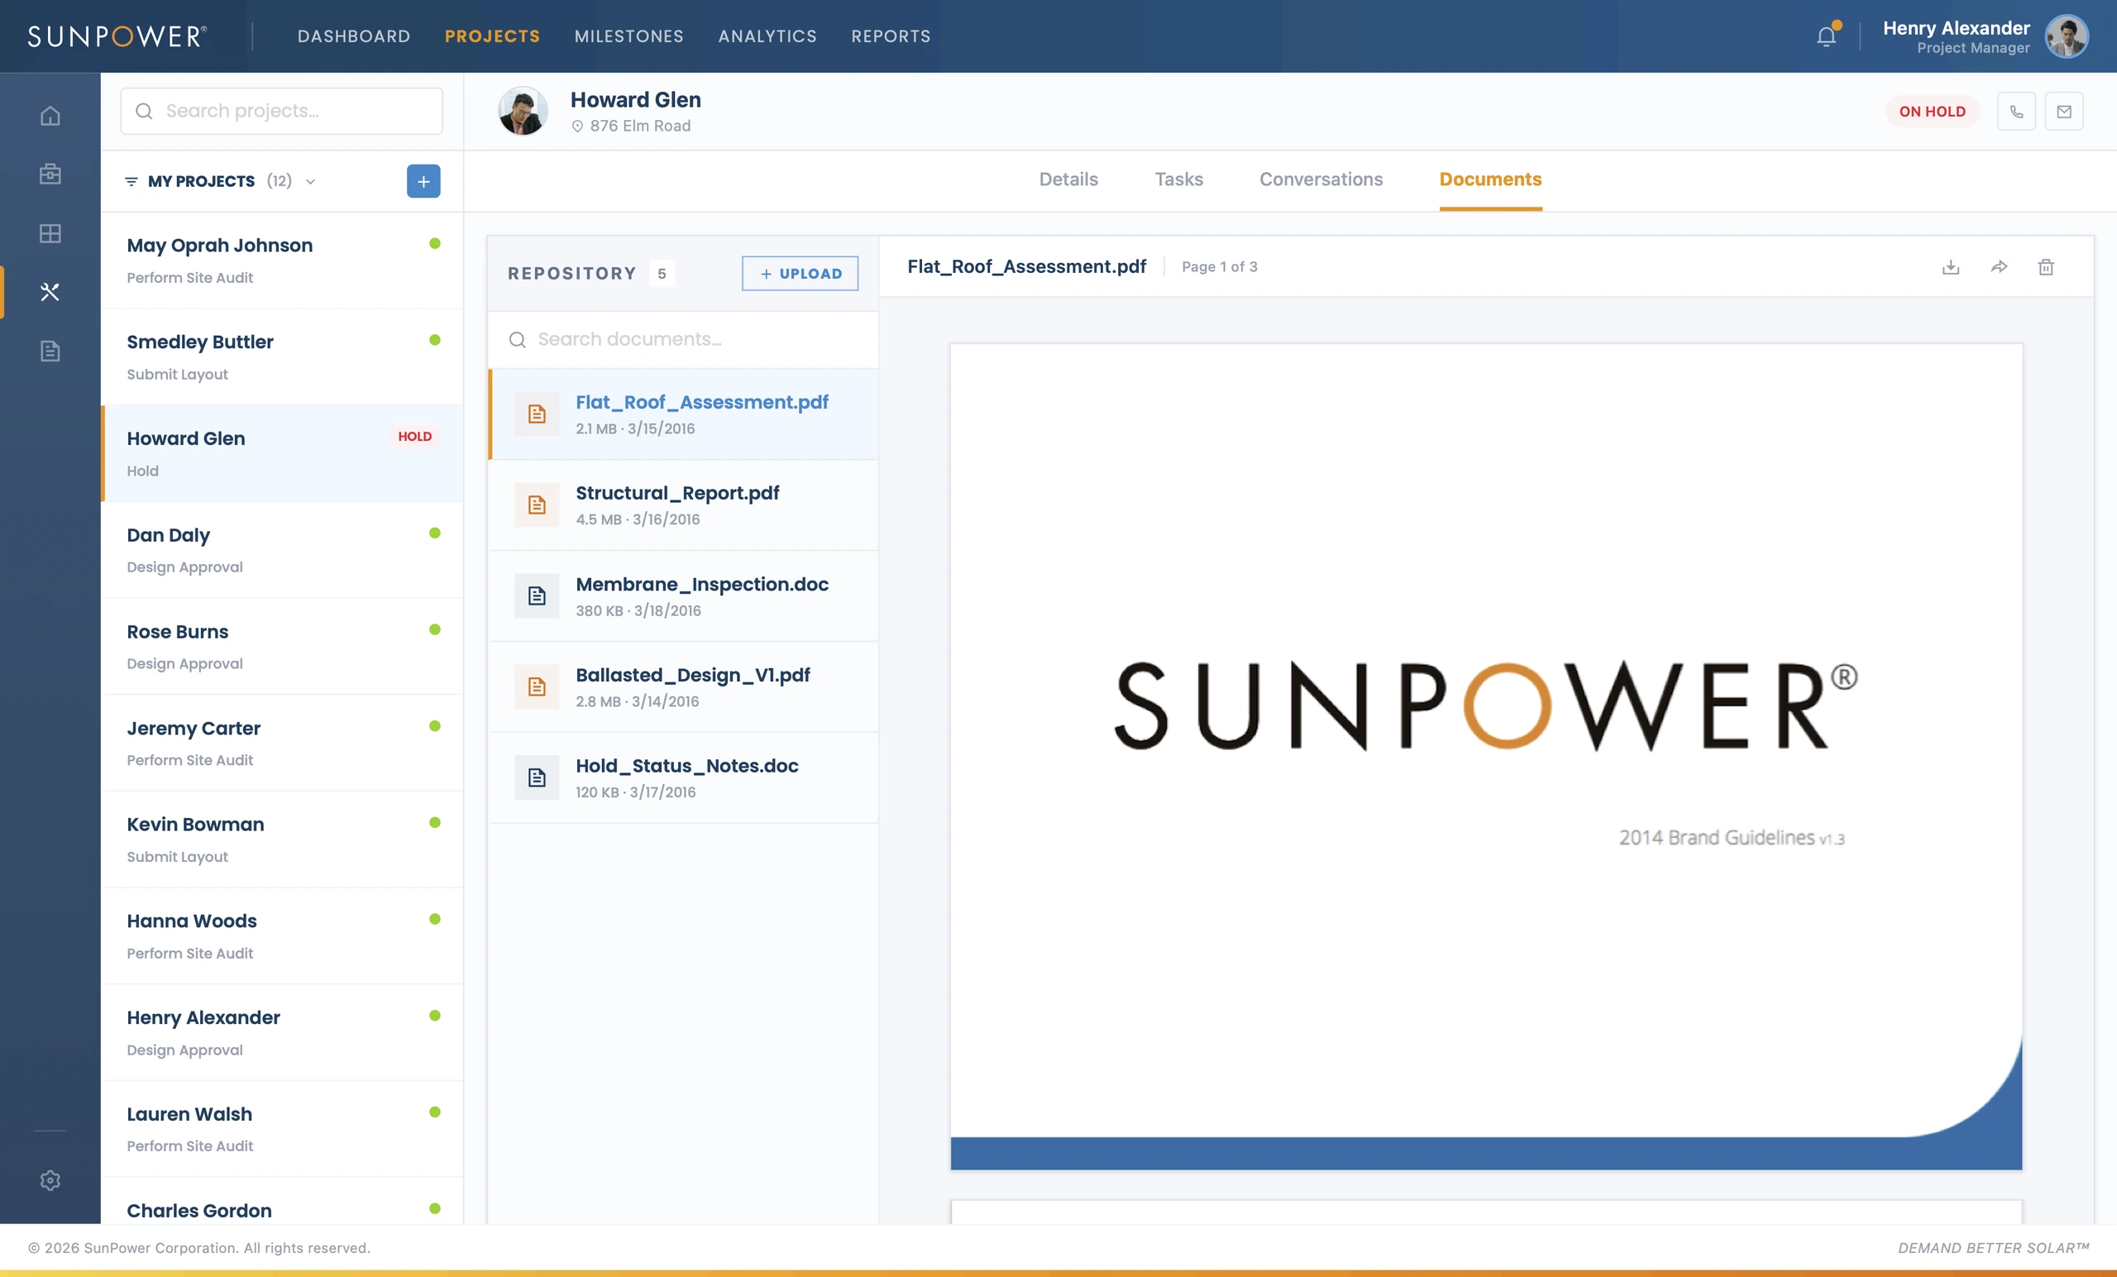The image size is (2117, 1277).
Task: Click Henry Alexander's profile avatar
Action: (x=2067, y=36)
